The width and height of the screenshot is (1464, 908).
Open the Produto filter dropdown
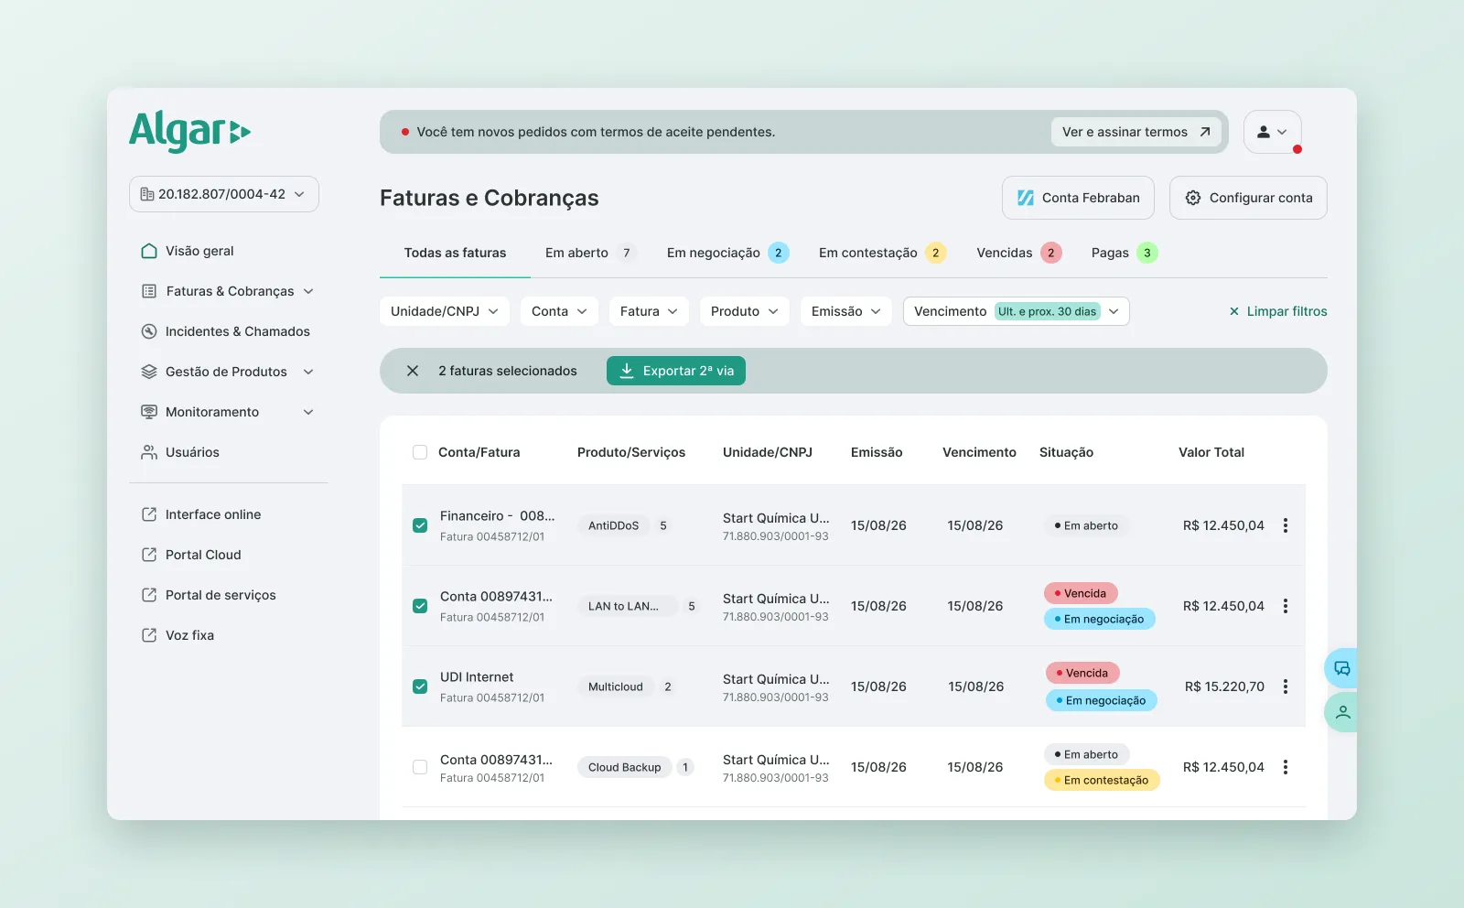click(x=745, y=311)
